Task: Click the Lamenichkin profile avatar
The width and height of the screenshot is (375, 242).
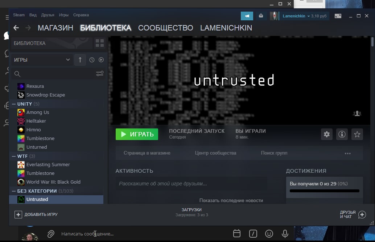Action: (x=273, y=16)
